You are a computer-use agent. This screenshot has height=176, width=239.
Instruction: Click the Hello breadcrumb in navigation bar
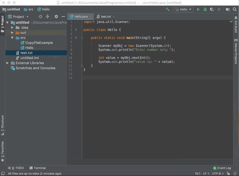tap(44, 9)
